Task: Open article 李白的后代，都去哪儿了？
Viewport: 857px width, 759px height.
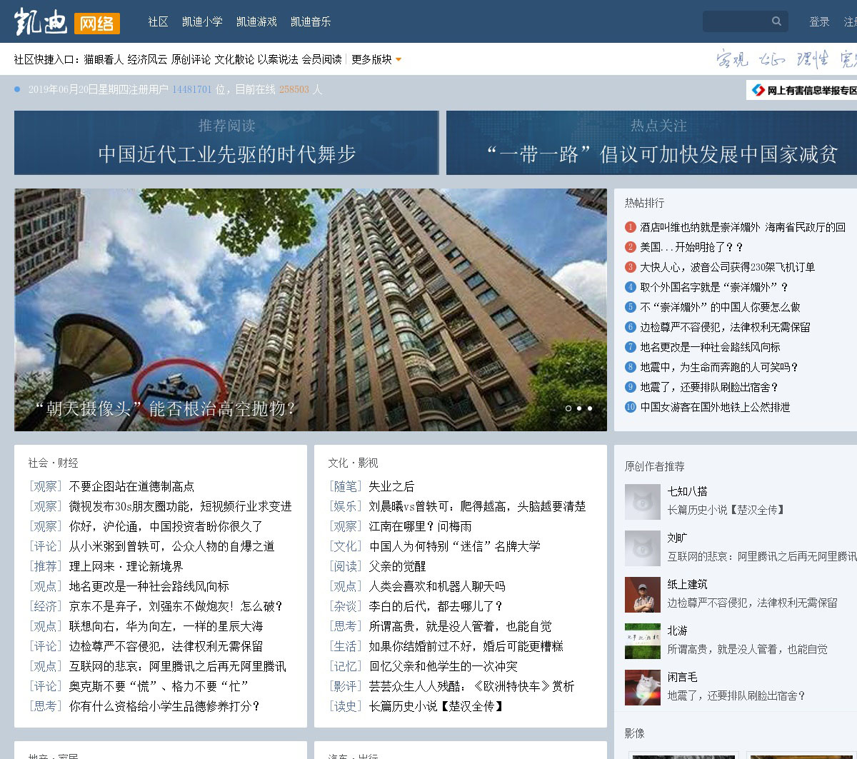Action: [436, 606]
